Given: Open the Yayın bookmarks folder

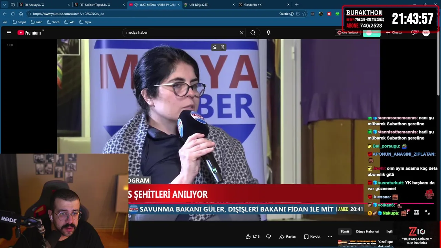Looking at the screenshot, I should [x=85, y=22].
